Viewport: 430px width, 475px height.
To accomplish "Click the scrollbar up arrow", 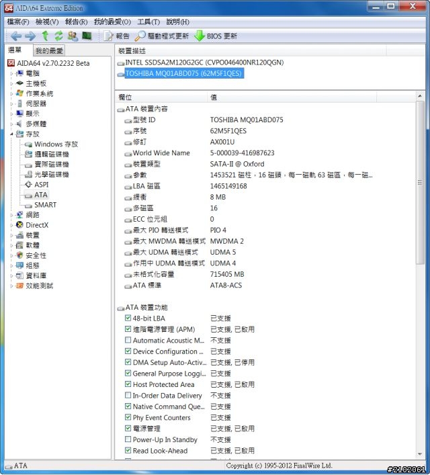I will [420, 95].
